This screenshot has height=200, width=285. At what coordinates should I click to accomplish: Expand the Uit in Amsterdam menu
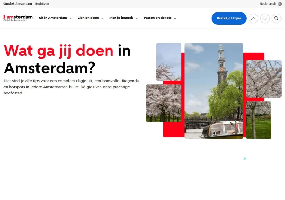tap(55, 18)
